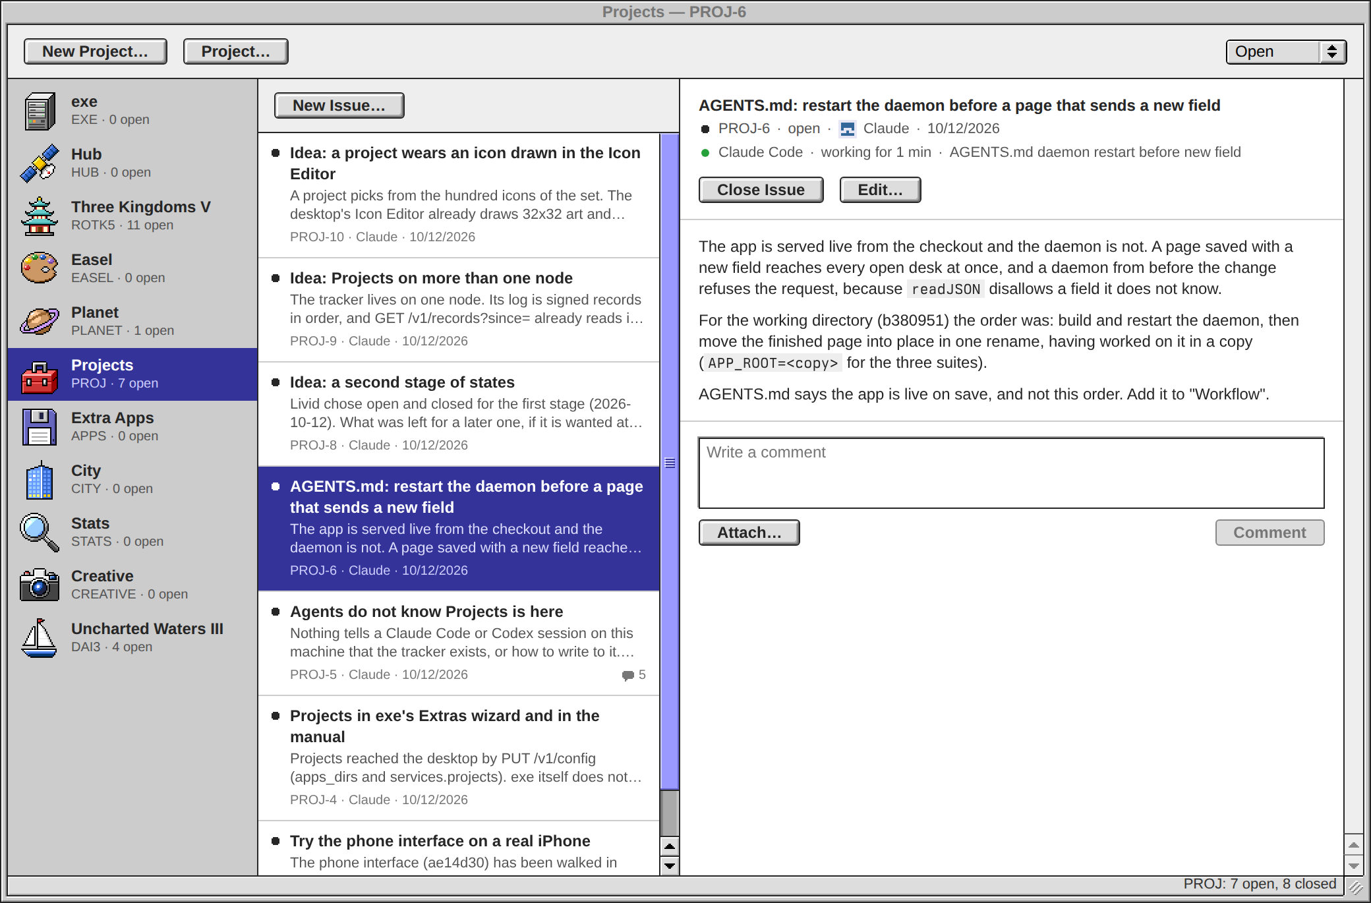Open the Creative camera icon

point(40,585)
